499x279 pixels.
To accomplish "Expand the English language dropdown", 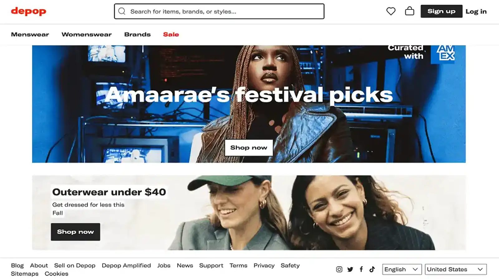I will pos(402,269).
